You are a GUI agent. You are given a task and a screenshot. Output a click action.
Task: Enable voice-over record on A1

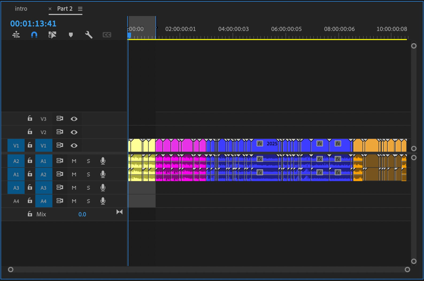103,161
